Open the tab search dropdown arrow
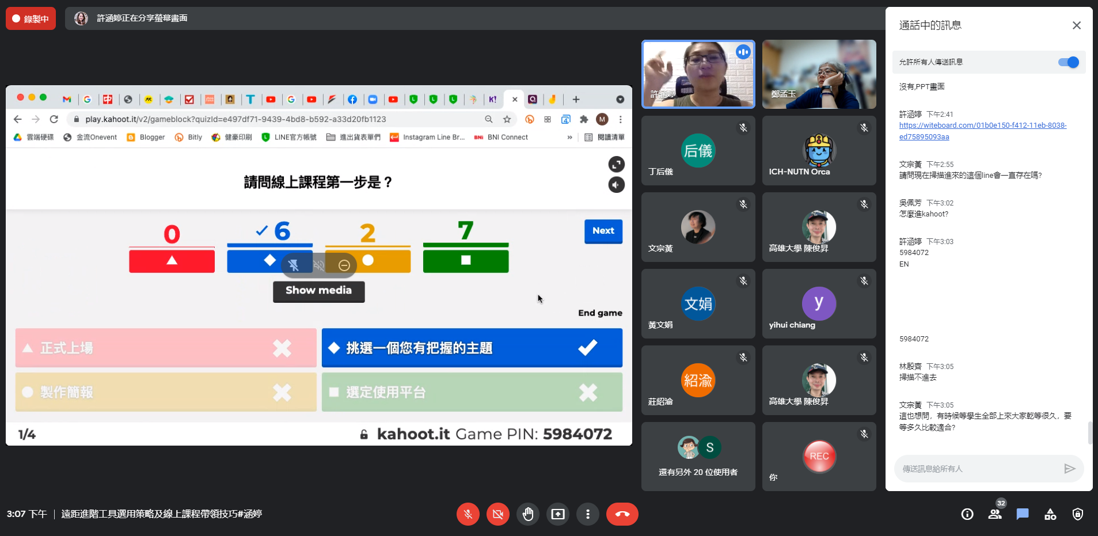 620,99
